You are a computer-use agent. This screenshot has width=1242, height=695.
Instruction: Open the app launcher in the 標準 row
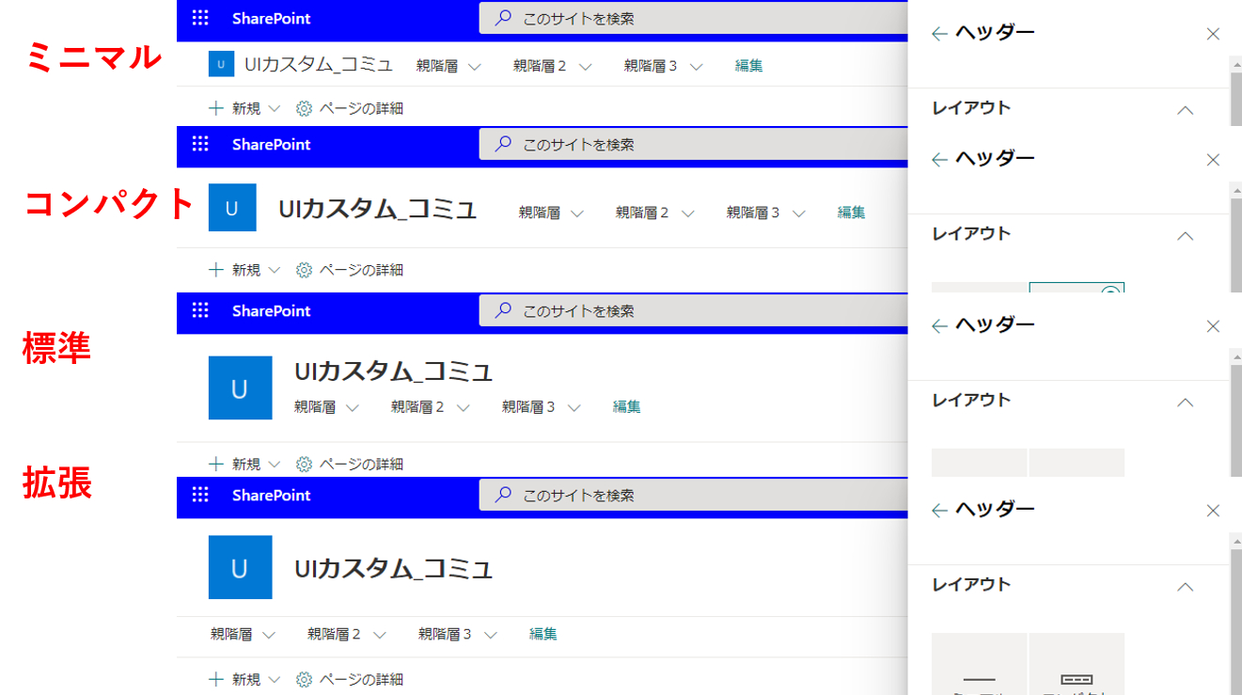[199, 310]
